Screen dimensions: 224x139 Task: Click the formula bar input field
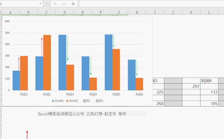(x=151, y=4)
